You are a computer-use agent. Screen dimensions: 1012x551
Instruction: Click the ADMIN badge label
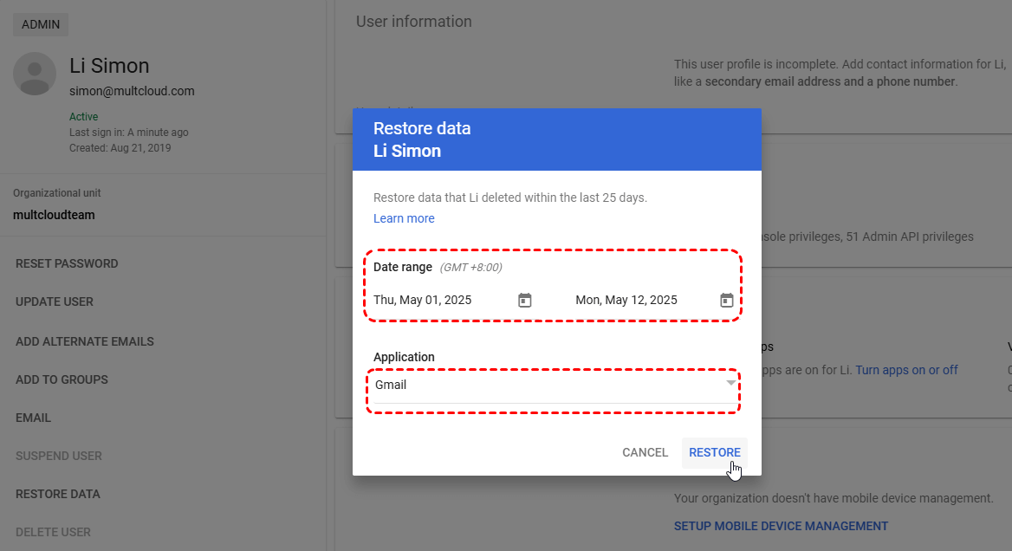[x=41, y=24]
